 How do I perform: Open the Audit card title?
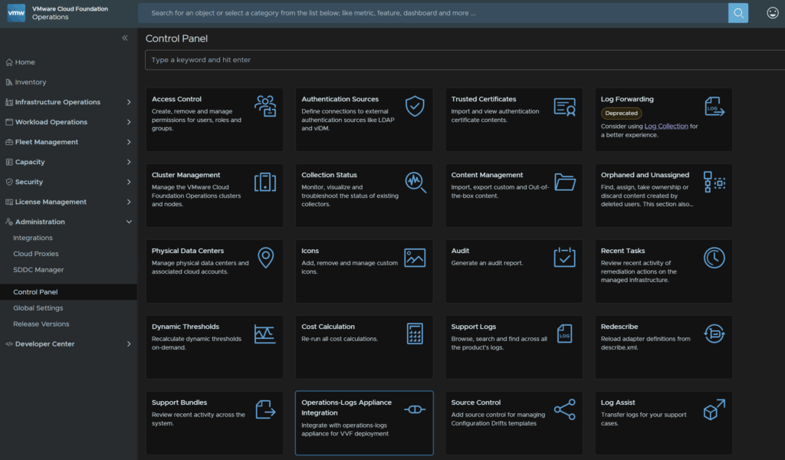coord(460,251)
